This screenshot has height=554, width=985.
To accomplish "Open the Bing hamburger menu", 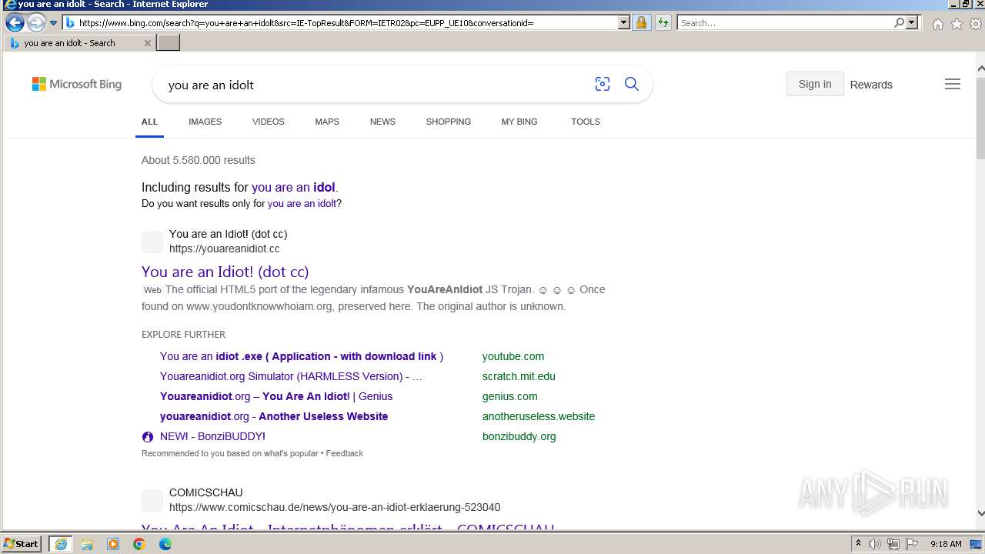I will pyautogui.click(x=953, y=84).
